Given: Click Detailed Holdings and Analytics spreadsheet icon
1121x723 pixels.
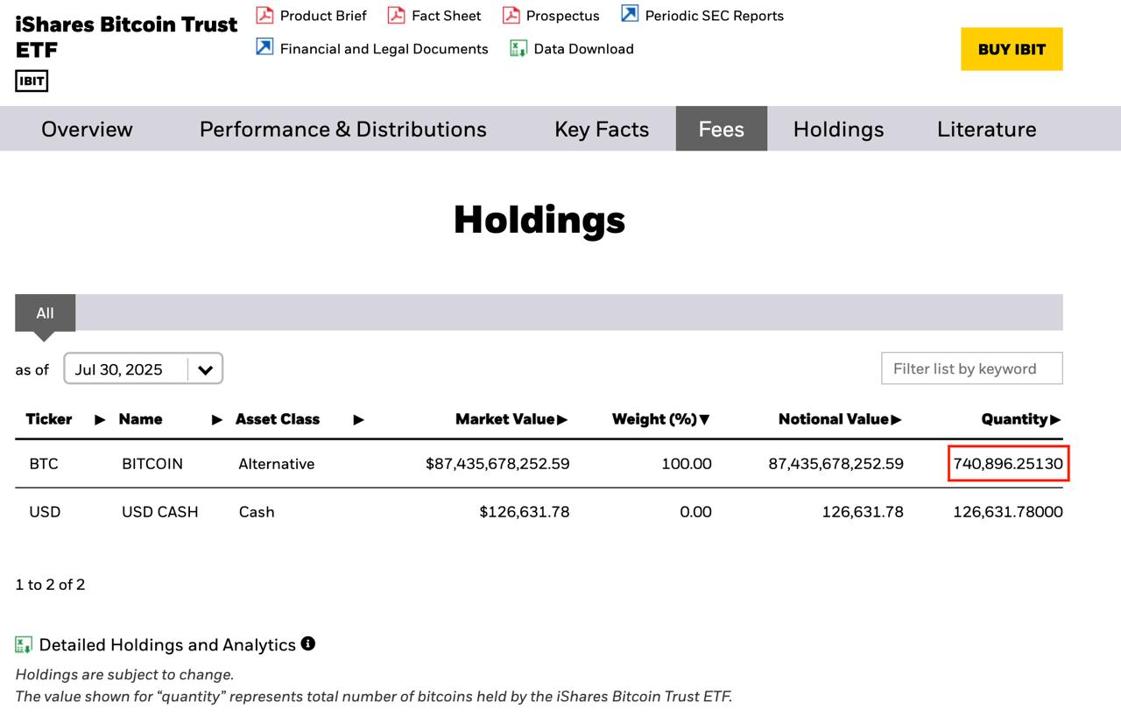Looking at the screenshot, I should click(x=24, y=645).
